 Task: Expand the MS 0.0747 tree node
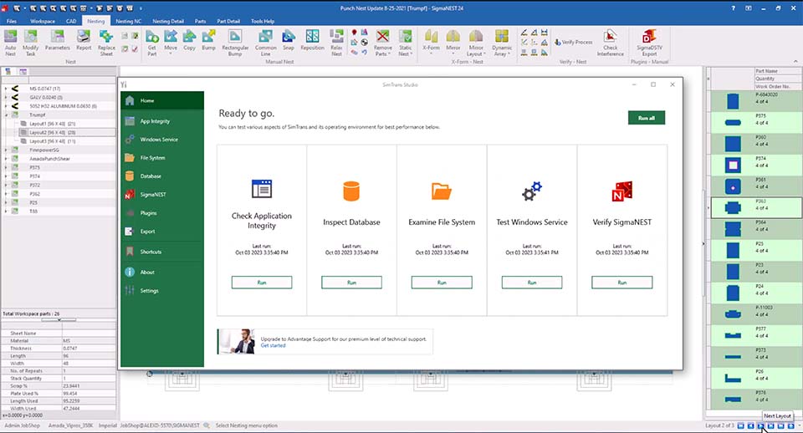(6, 88)
